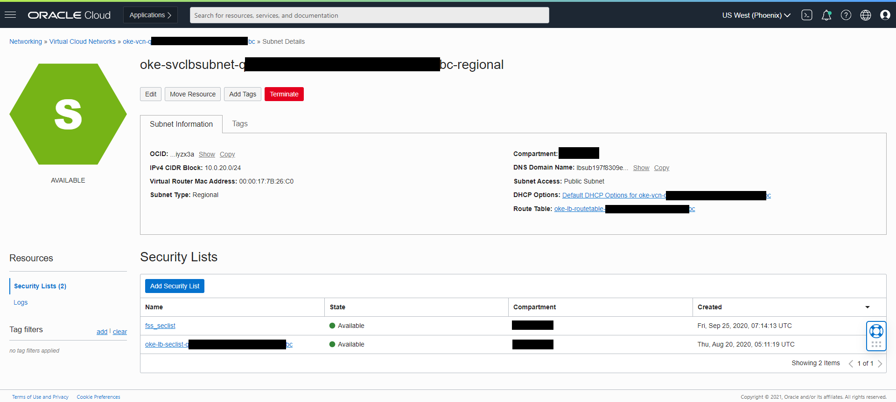Open the oke-lb-seclist security list
896x402 pixels.
(219, 344)
